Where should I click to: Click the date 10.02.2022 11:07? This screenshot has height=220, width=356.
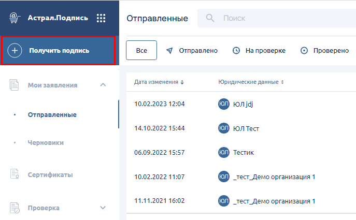click(160, 177)
